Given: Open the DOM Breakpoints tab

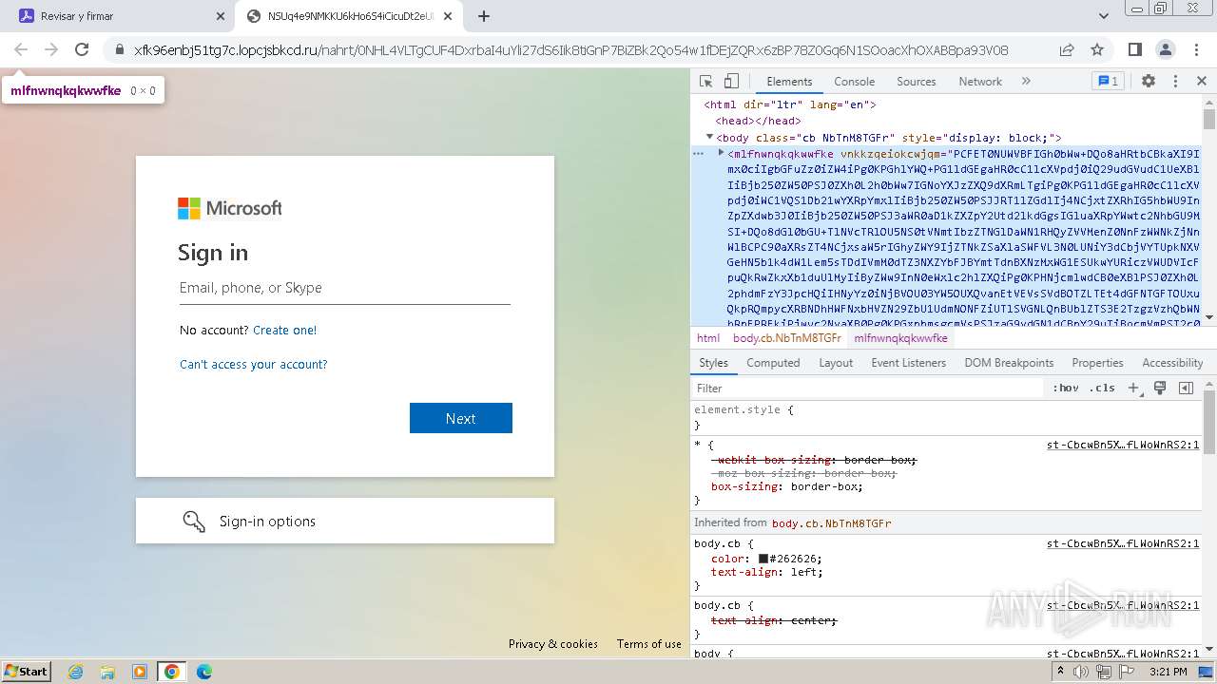Looking at the screenshot, I should [x=1009, y=363].
